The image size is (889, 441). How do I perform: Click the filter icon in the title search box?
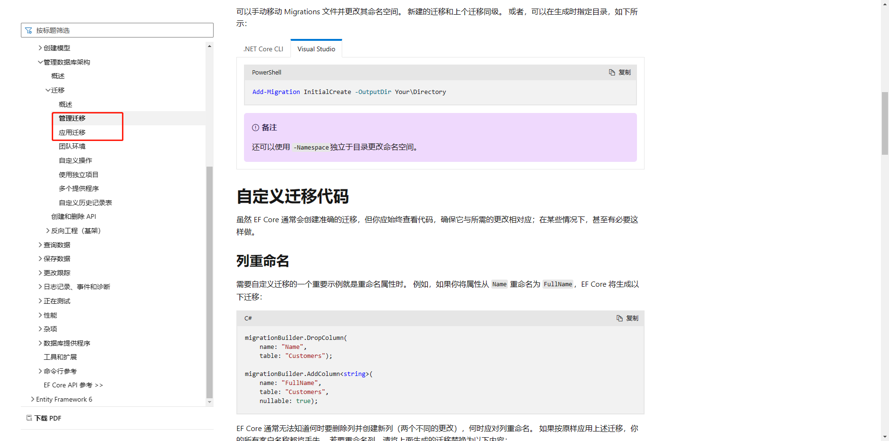pyautogui.click(x=28, y=30)
